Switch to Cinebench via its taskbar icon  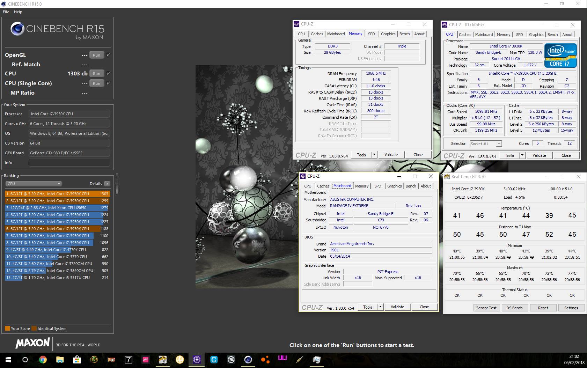[x=248, y=359]
